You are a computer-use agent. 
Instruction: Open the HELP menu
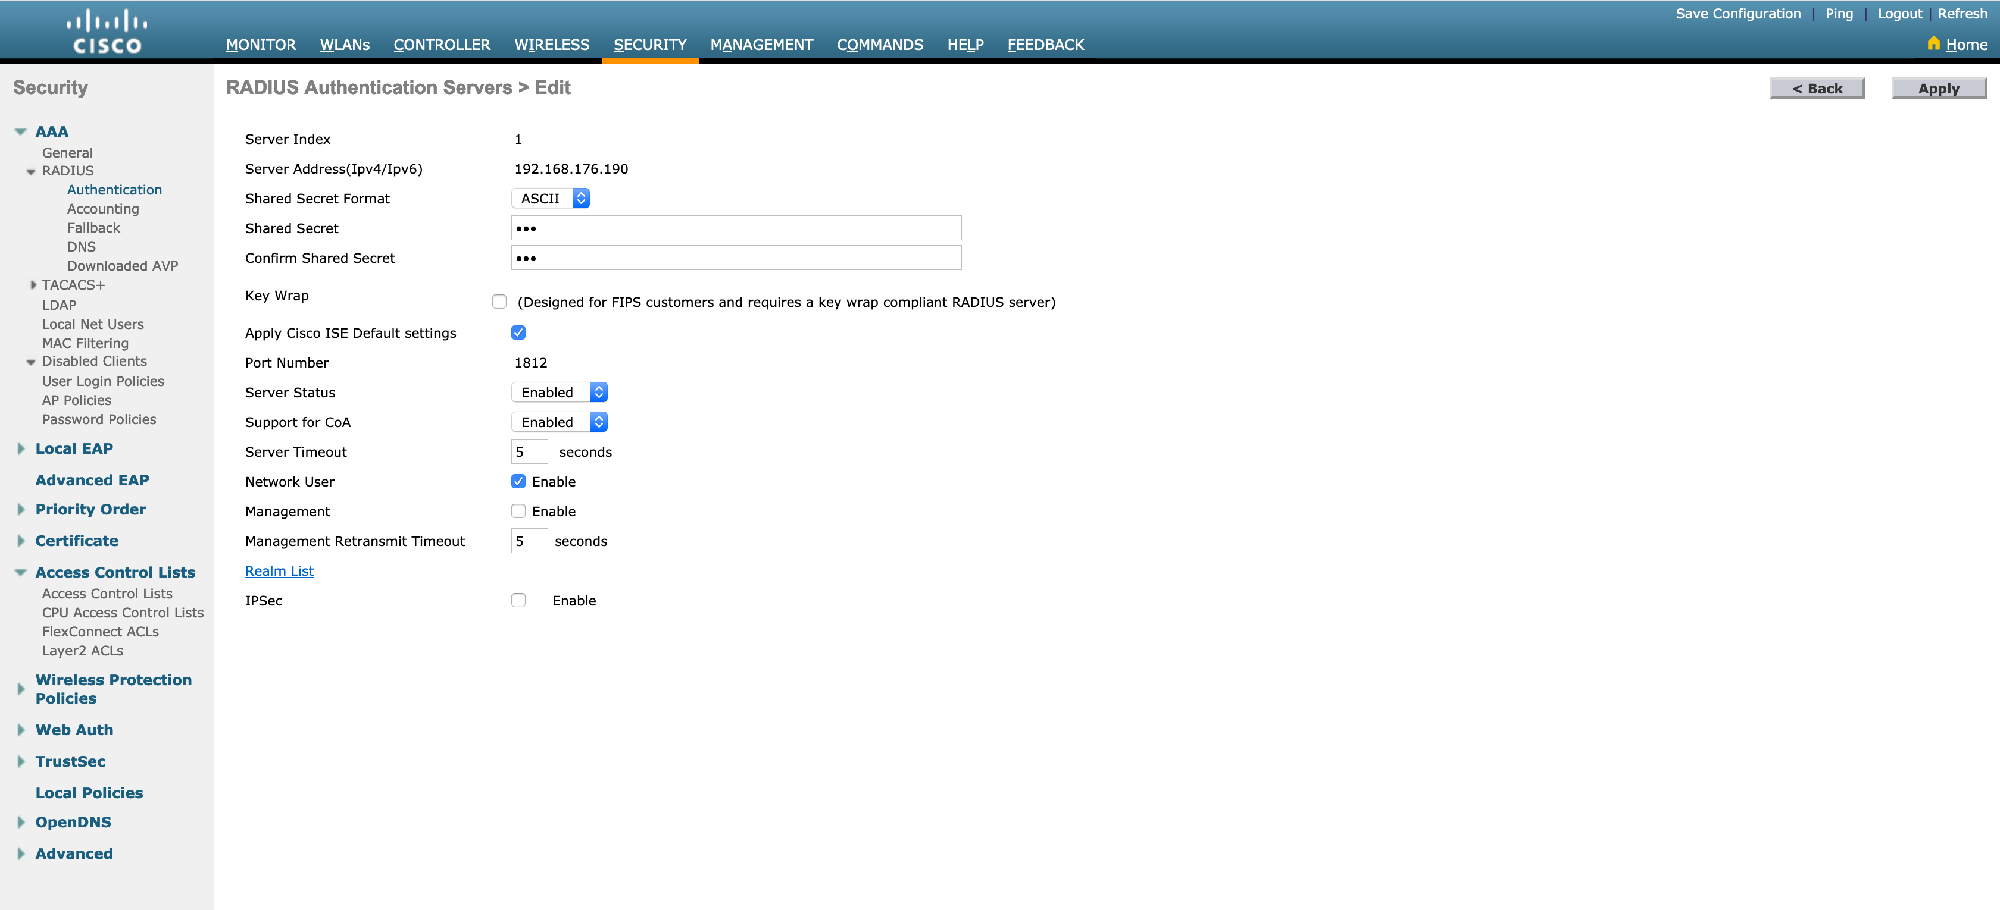coord(965,45)
